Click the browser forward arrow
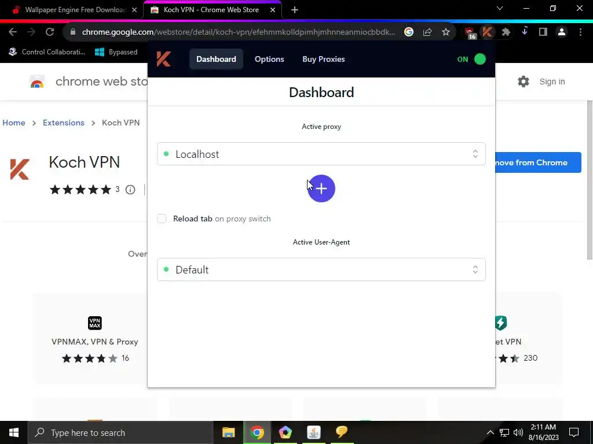This screenshot has width=593, height=444. 31,32
